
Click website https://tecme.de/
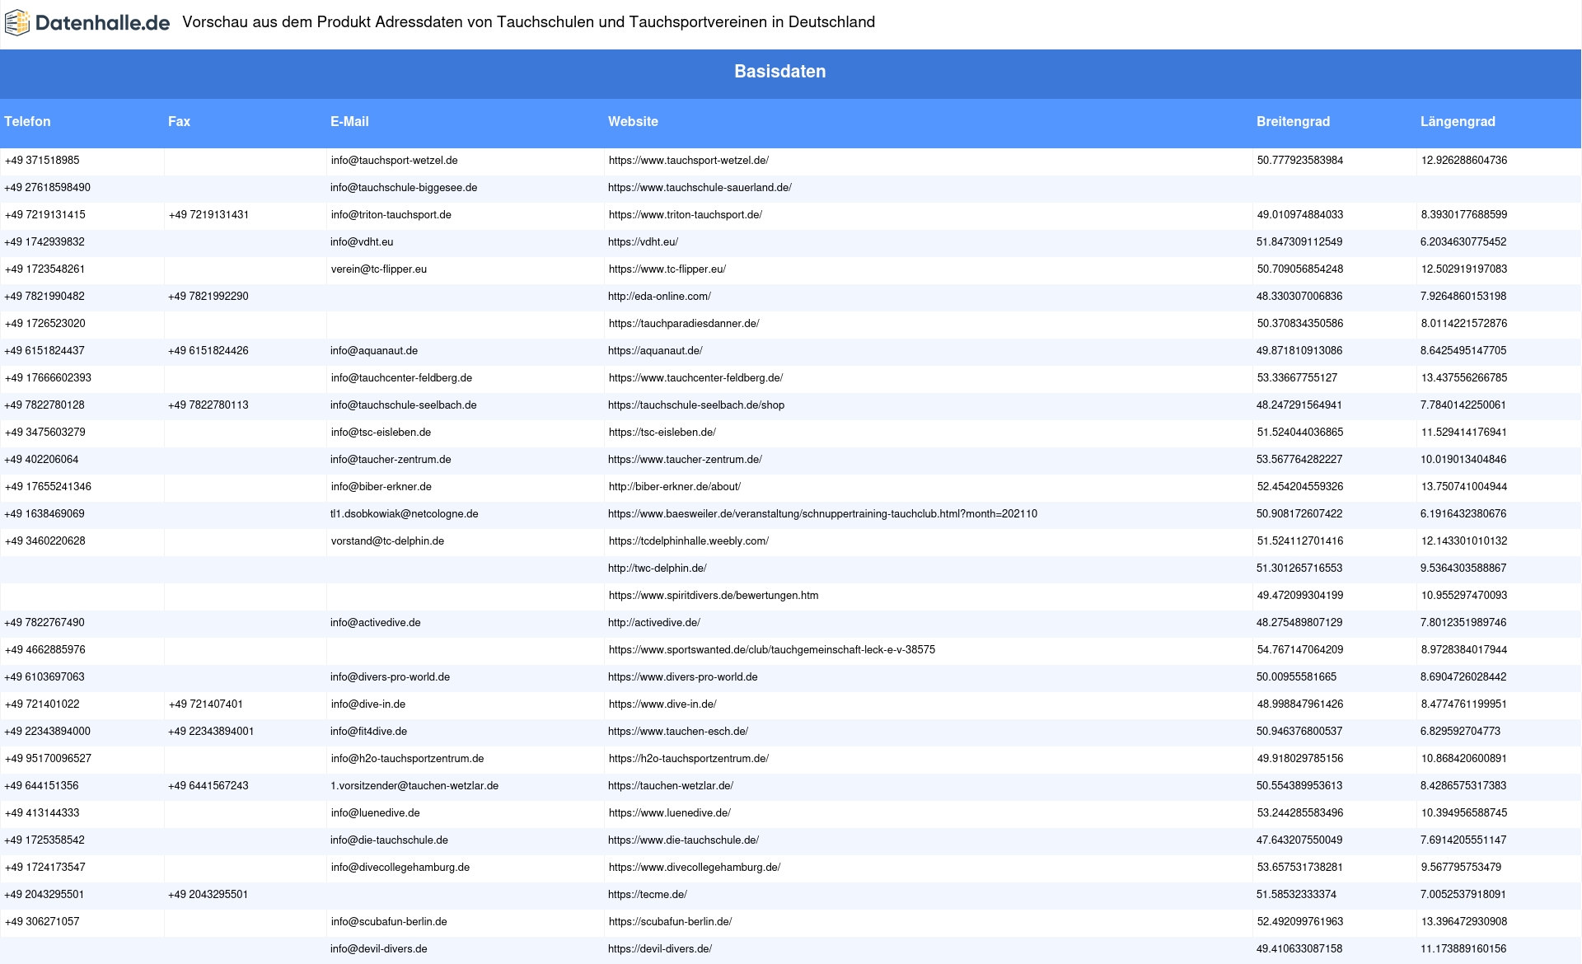coord(648,895)
